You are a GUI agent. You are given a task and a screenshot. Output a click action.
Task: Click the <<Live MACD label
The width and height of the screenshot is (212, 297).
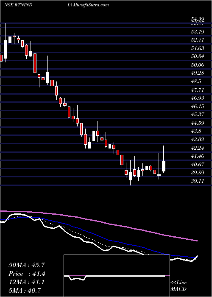point(179,286)
